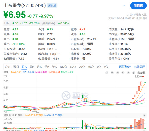Click the 52周最低 1.38 value

(56, 59)
